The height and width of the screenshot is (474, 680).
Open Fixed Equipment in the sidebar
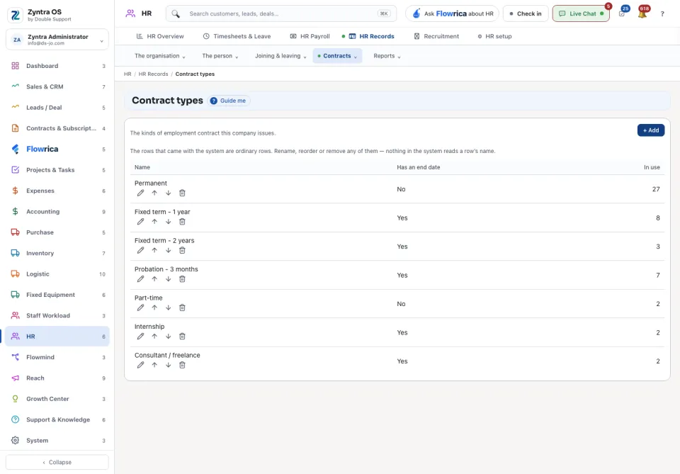tap(57, 295)
